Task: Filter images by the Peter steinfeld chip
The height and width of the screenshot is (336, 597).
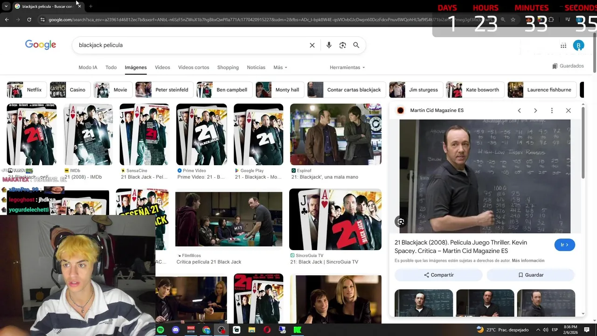Action: [164, 90]
